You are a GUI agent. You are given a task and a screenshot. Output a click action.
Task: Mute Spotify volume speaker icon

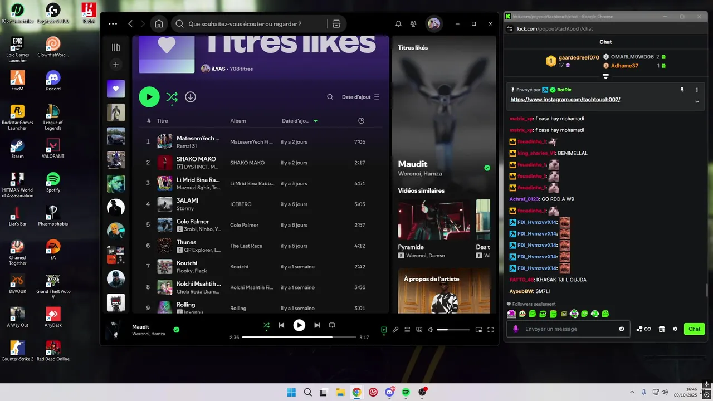[x=431, y=330]
